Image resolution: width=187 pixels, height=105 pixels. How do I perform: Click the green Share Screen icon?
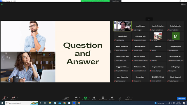(85, 98)
